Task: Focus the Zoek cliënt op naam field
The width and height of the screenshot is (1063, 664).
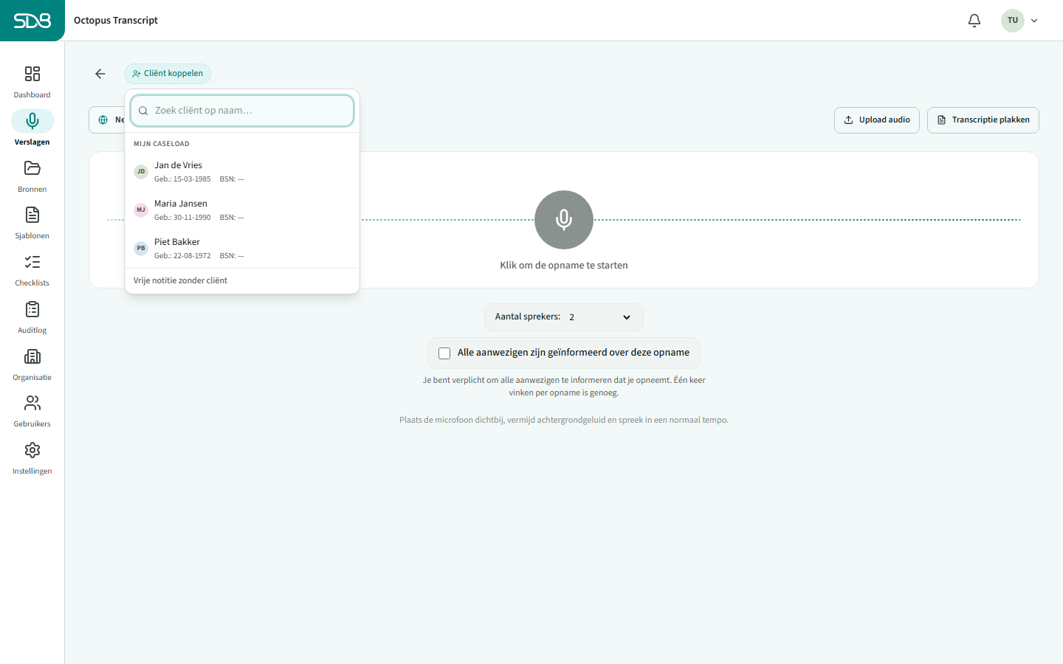Action: (x=242, y=111)
